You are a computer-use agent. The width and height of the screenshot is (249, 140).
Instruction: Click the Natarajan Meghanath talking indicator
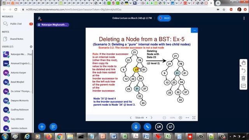(53, 25)
